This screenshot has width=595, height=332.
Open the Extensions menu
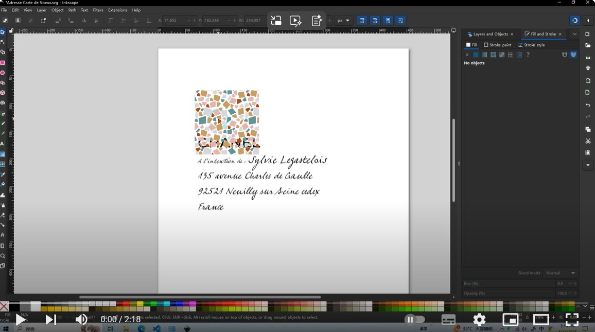pyautogui.click(x=118, y=10)
